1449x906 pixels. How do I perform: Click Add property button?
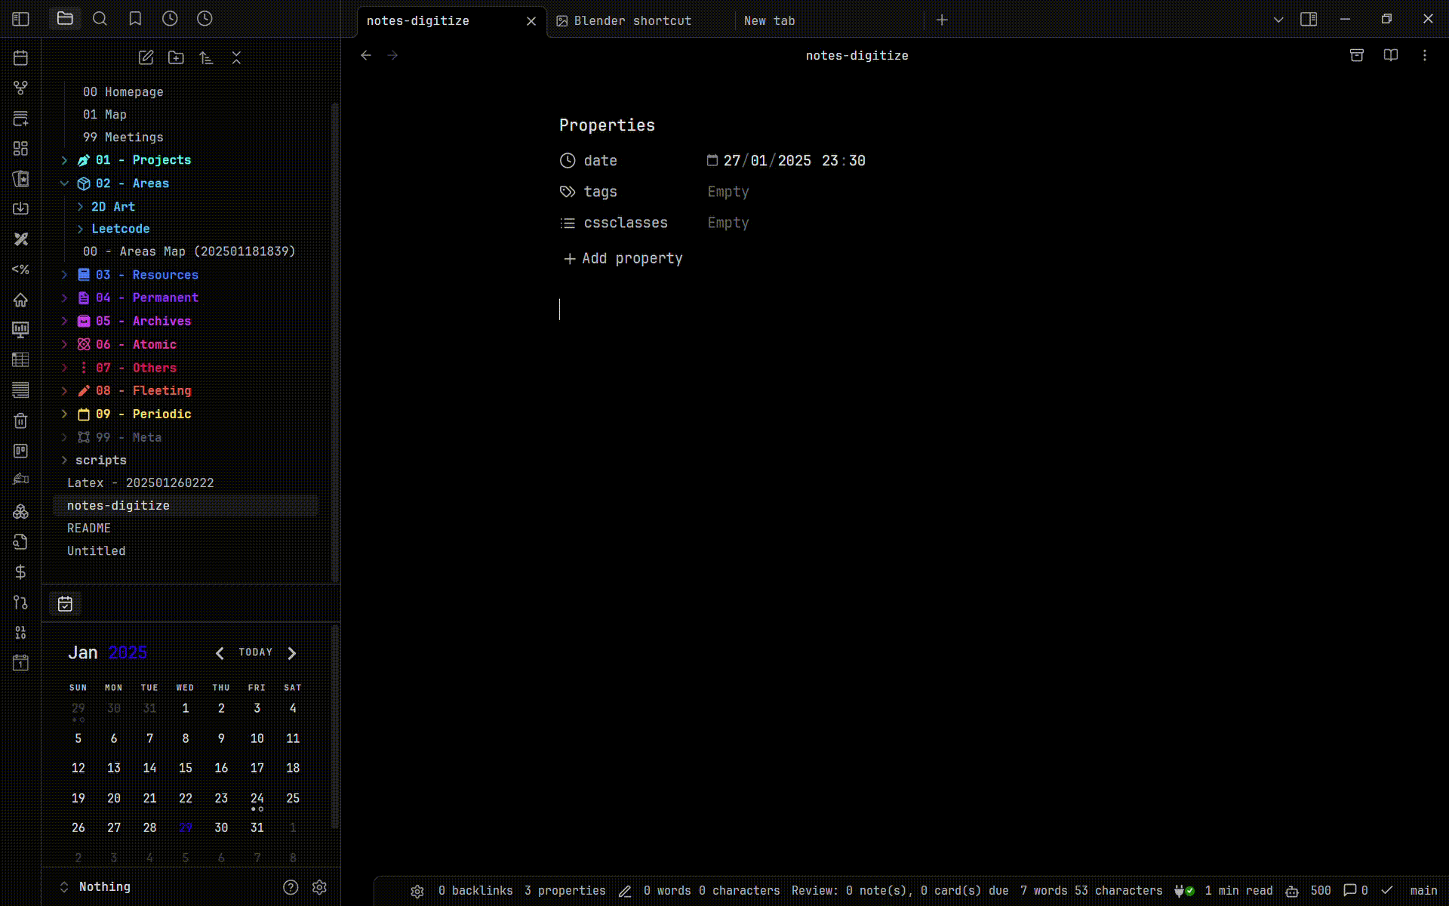click(623, 258)
